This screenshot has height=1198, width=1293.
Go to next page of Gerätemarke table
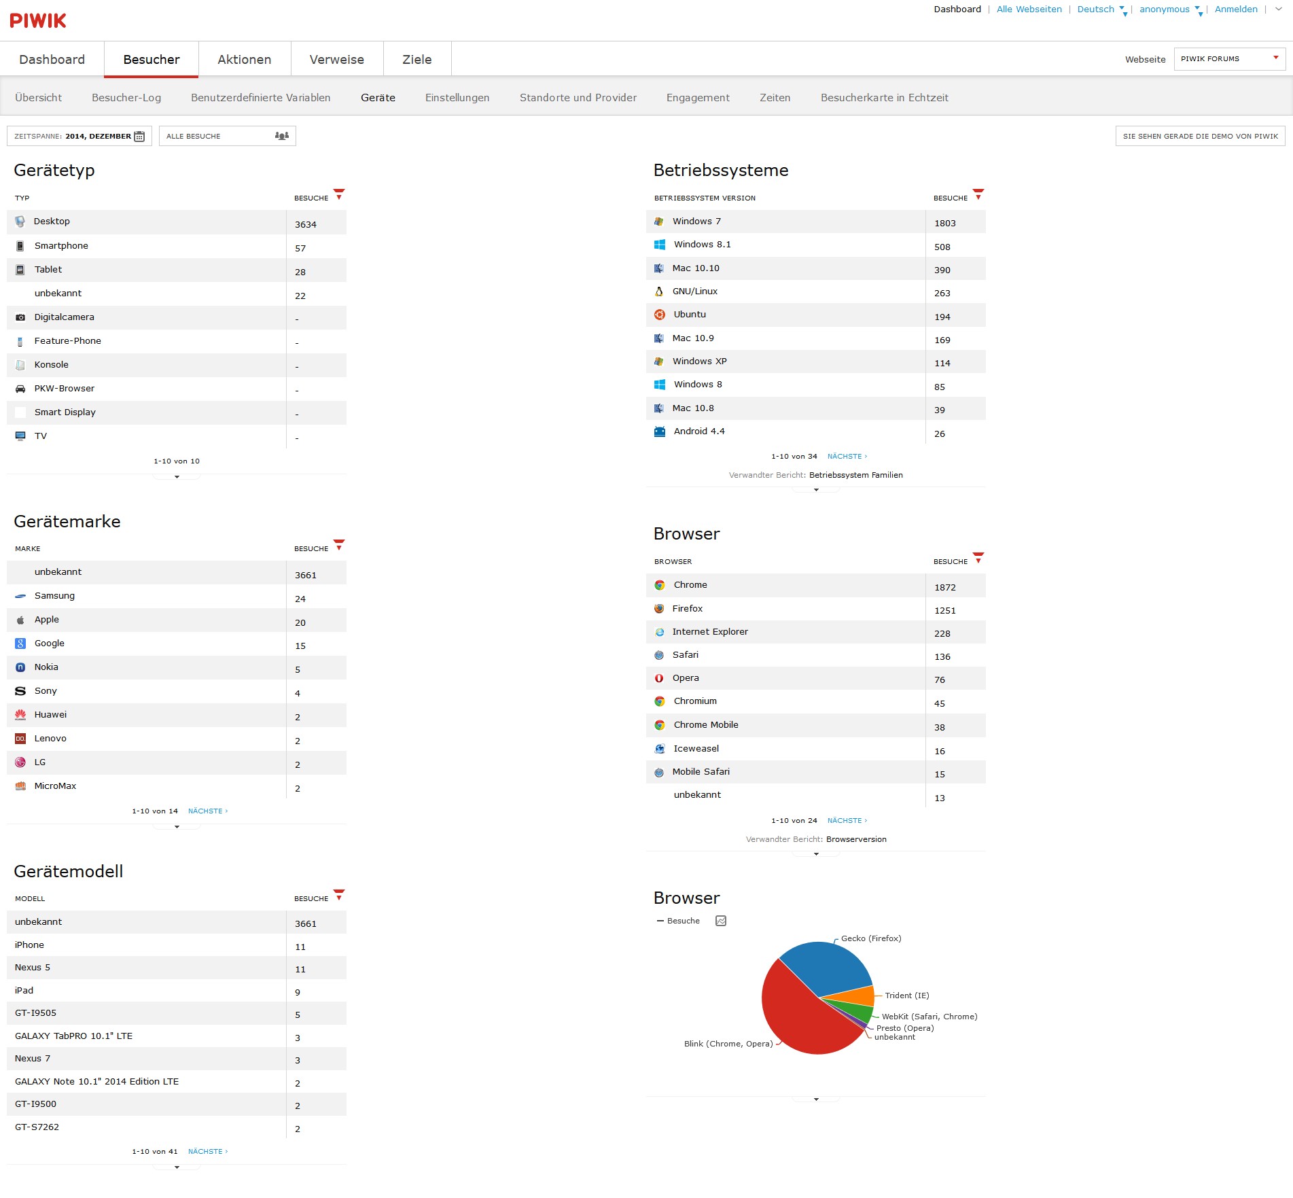click(x=208, y=811)
